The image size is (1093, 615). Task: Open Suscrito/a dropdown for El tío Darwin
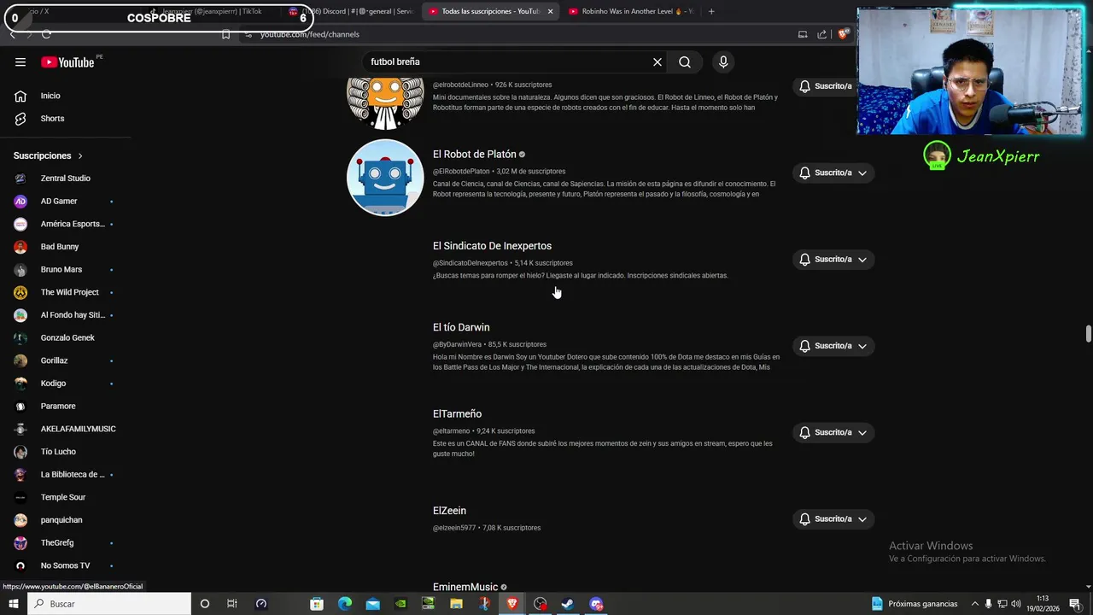tap(833, 346)
